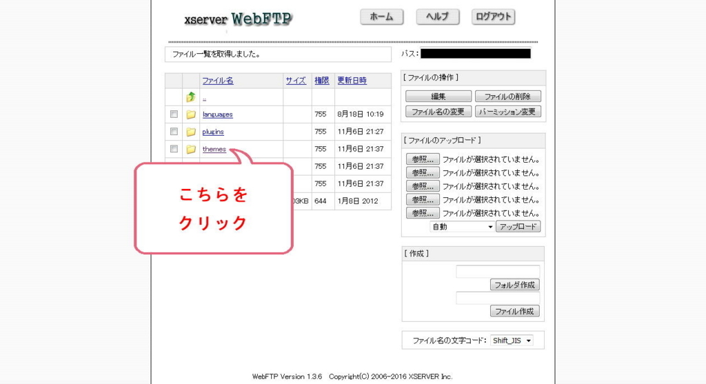Open the ヘルプ page

pos(437,17)
